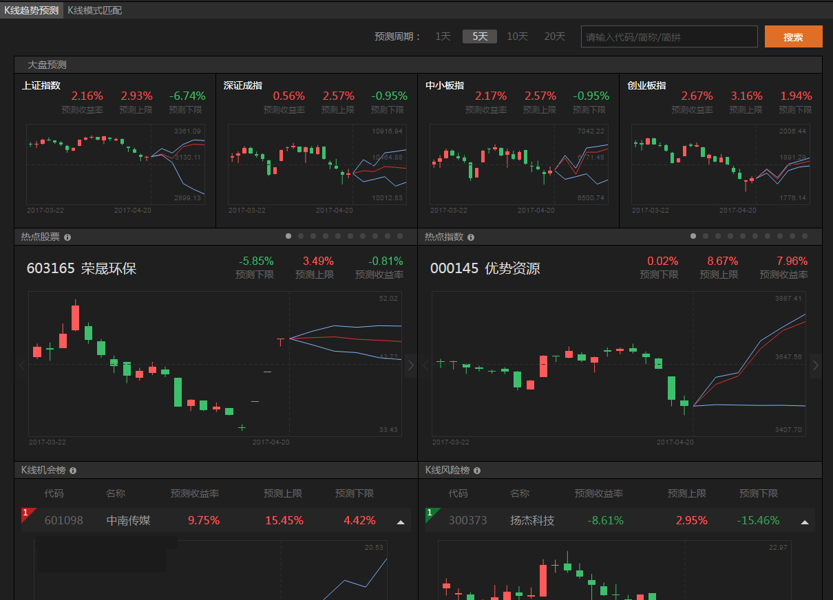Select second pagination dot in 热点指数
Viewport: 833px width, 600px height.
coord(706,236)
